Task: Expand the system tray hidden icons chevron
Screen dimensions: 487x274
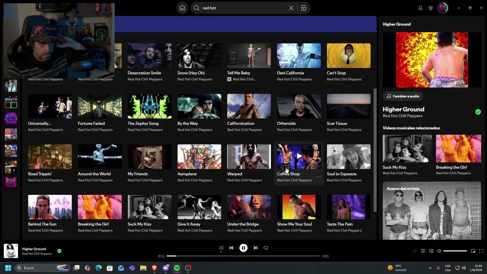Action: pos(430,268)
